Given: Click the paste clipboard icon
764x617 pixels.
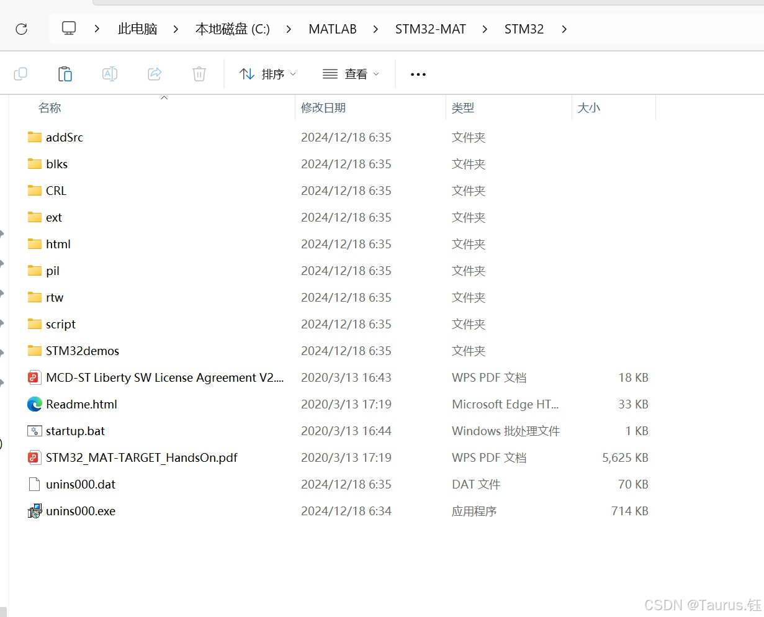Looking at the screenshot, I should tap(65, 74).
